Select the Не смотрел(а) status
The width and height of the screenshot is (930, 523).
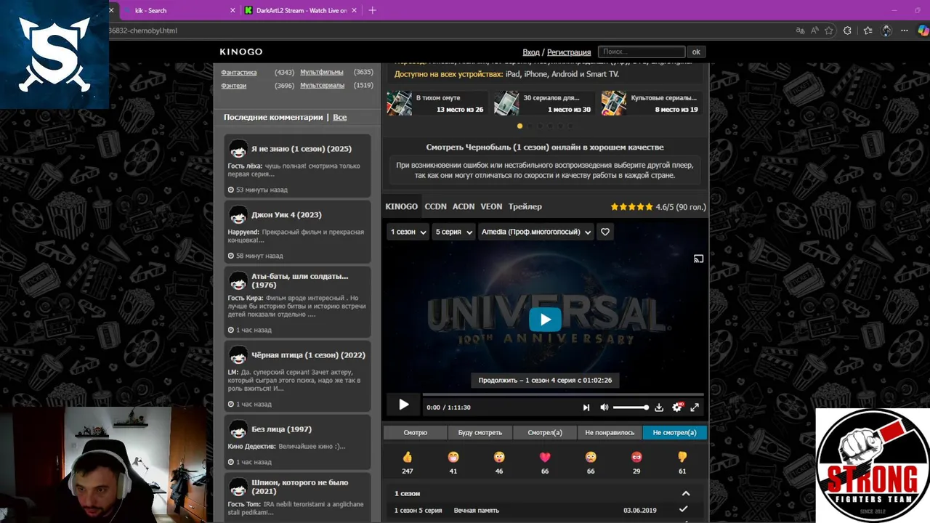674,432
